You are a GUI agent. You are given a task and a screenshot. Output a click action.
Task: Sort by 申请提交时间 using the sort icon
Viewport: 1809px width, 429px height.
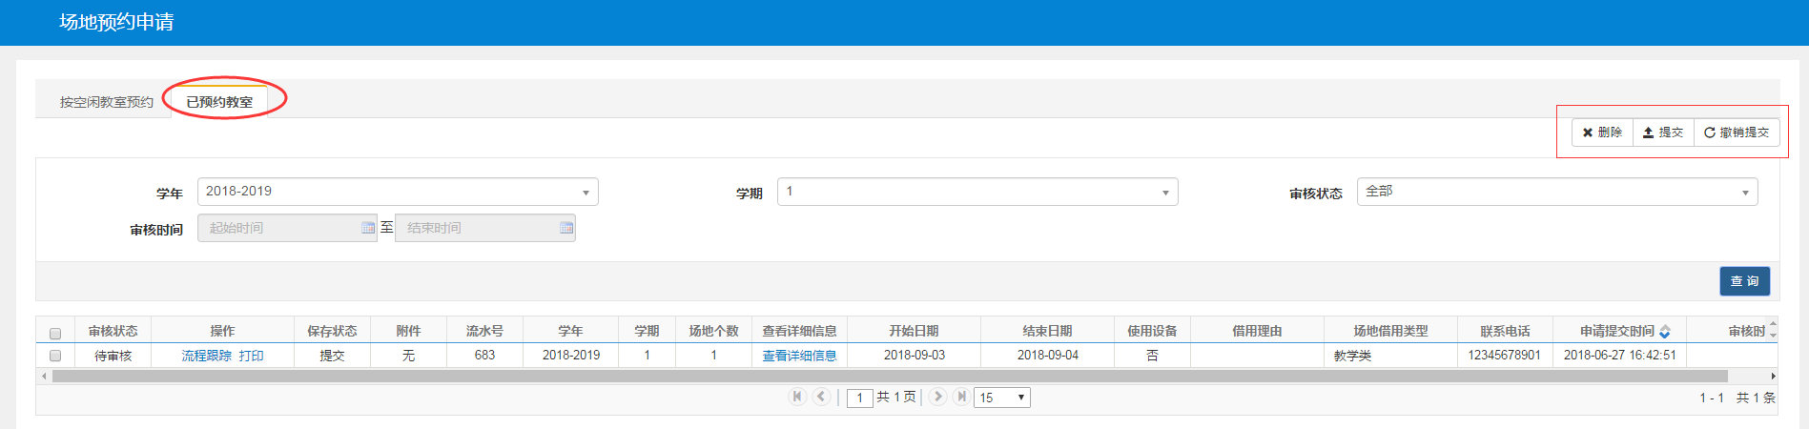coord(1665,332)
